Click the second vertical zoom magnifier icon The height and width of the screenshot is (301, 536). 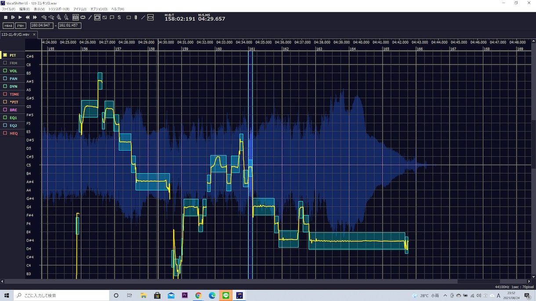pyautogui.click(x=66, y=18)
